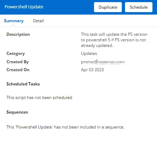Viewport: 157px width, 141px height.
Task: Click 'This script has not been scheduled' text
Action: (39, 98)
